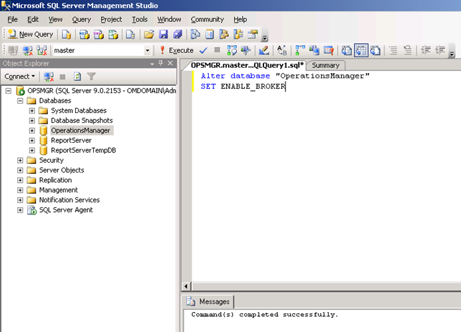Open the Query menu
461x332 pixels.
81,19
